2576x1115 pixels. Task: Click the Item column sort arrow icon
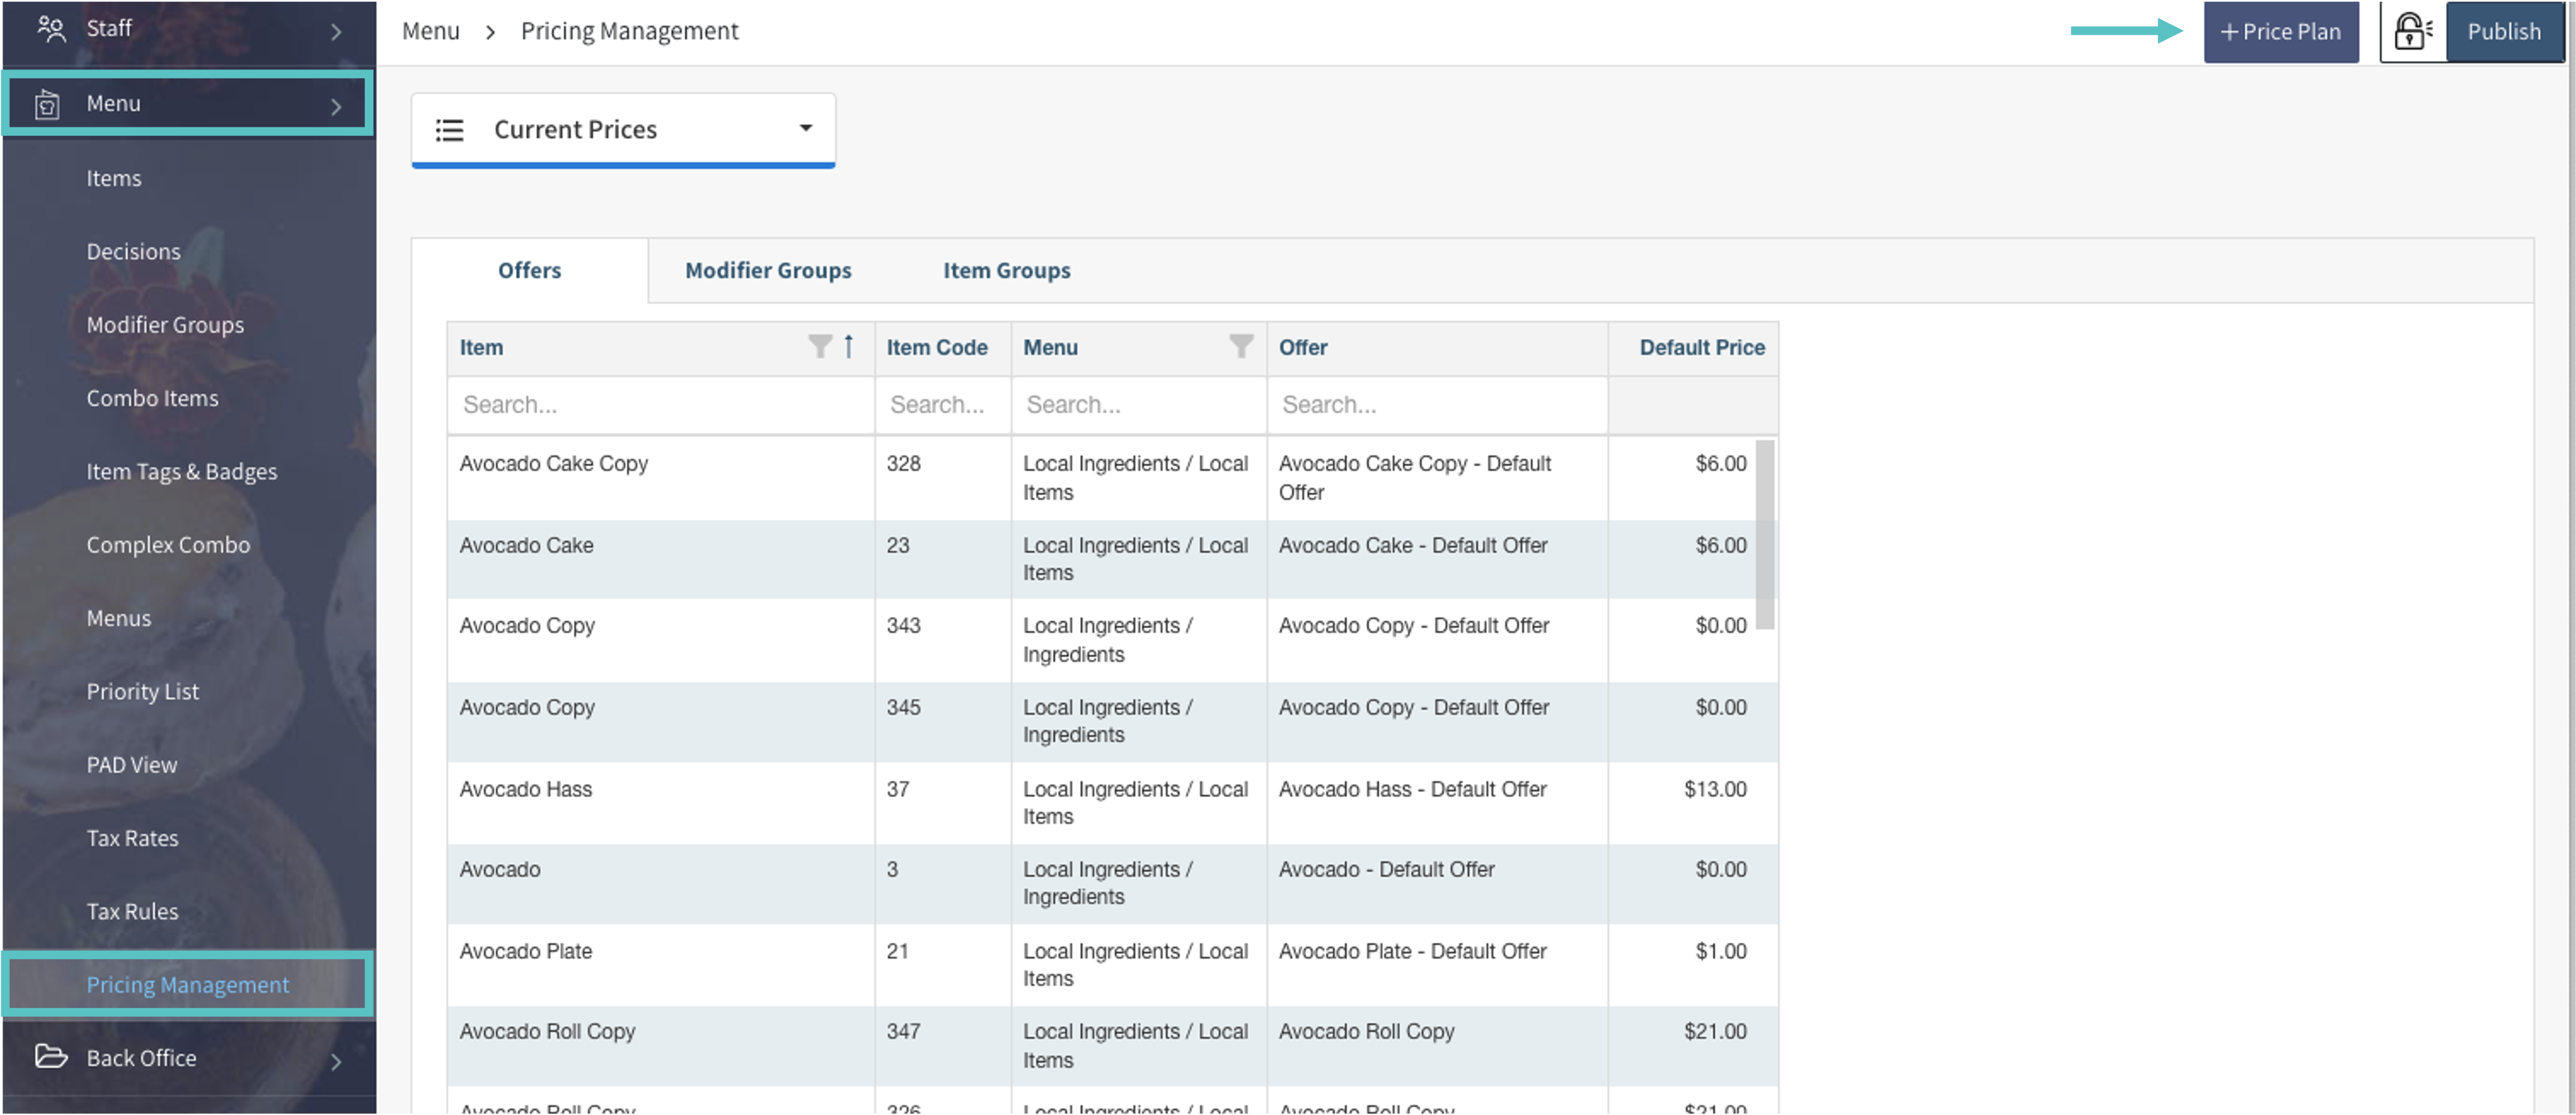848,346
